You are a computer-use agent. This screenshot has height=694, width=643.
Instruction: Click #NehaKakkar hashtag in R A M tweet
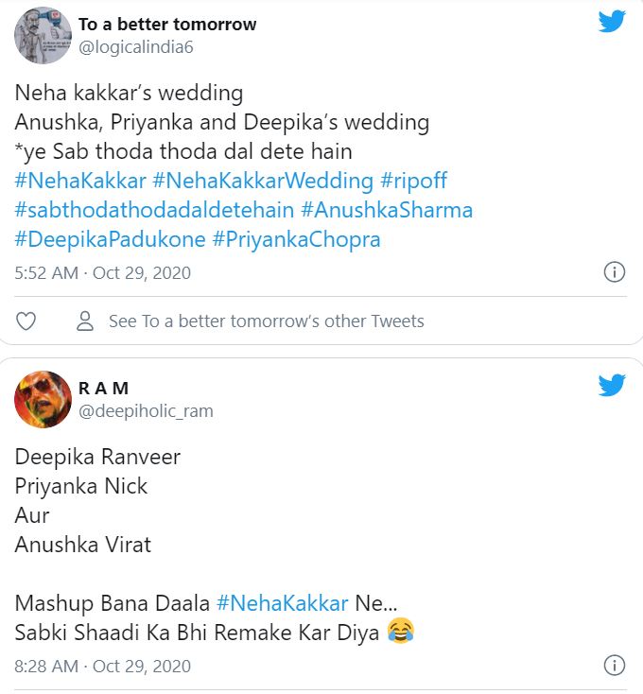pyautogui.click(x=283, y=603)
